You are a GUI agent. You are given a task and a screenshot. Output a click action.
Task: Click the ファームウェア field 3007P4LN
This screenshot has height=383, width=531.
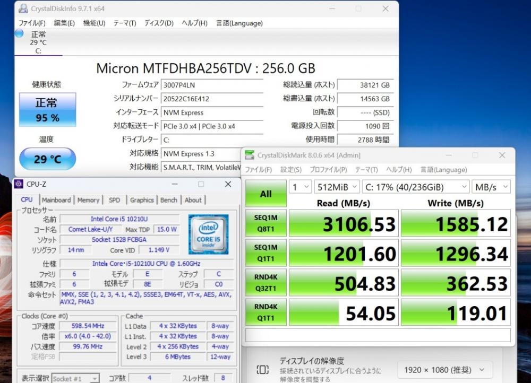[212, 85]
